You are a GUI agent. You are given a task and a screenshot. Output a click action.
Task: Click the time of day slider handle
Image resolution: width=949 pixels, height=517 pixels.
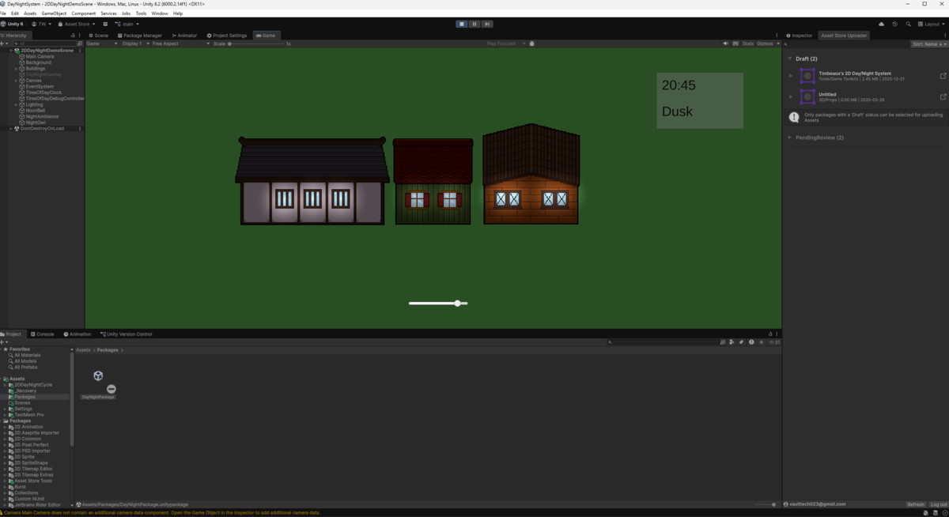(458, 303)
